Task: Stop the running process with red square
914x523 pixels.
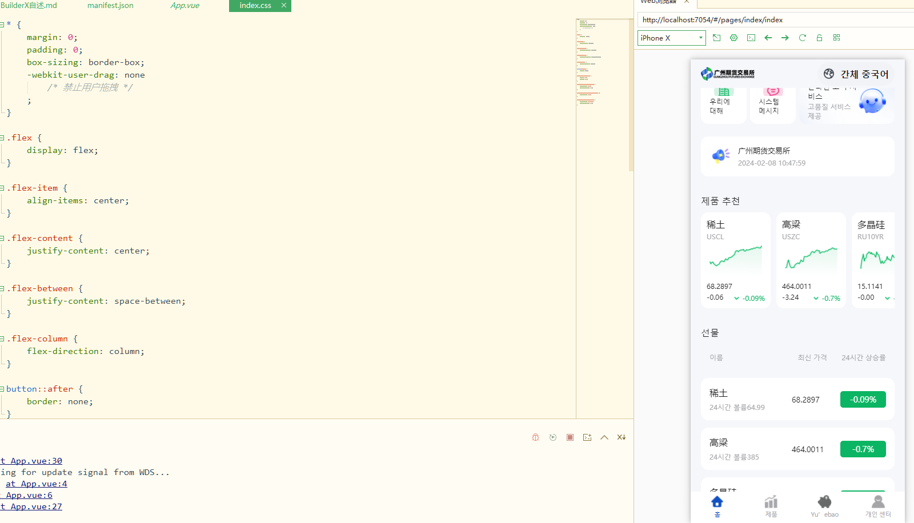Action: click(x=570, y=437)
